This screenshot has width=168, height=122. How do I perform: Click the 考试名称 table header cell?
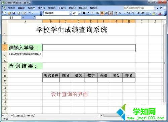51,75
